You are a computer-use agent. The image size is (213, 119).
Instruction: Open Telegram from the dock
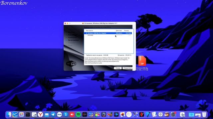(x=53, y=114)
